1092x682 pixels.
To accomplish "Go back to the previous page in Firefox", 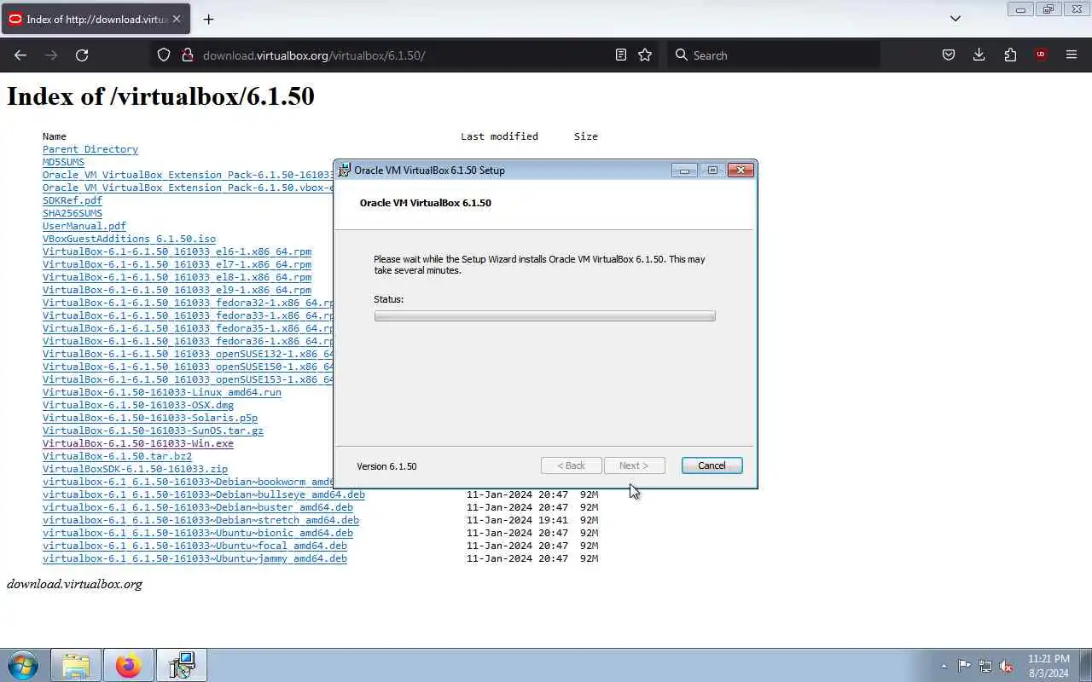I will [20, 55].
